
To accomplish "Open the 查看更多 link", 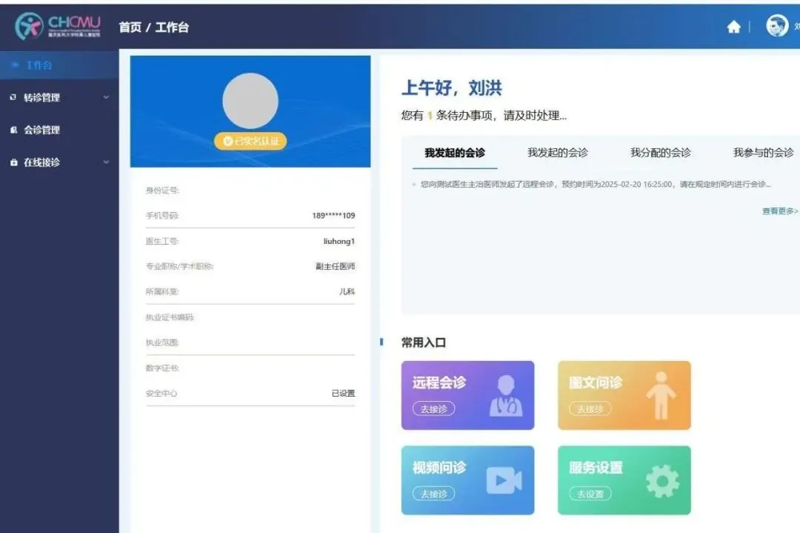I will coord(779,211).
